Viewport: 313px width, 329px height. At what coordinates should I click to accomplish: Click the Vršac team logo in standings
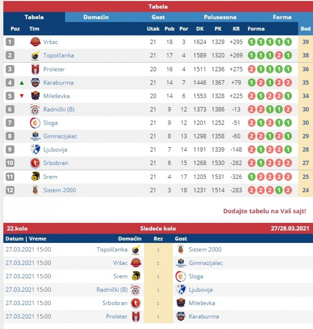pyautogui.click(x=35, y=42)
